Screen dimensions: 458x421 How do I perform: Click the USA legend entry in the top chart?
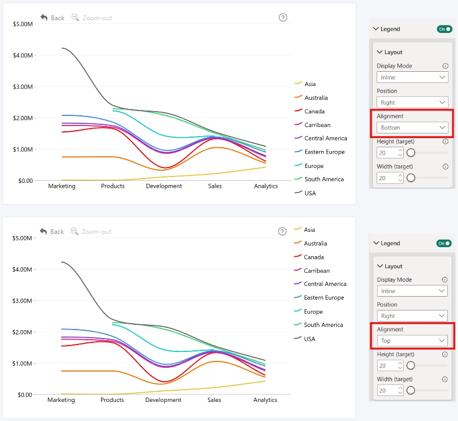[305, 193]
